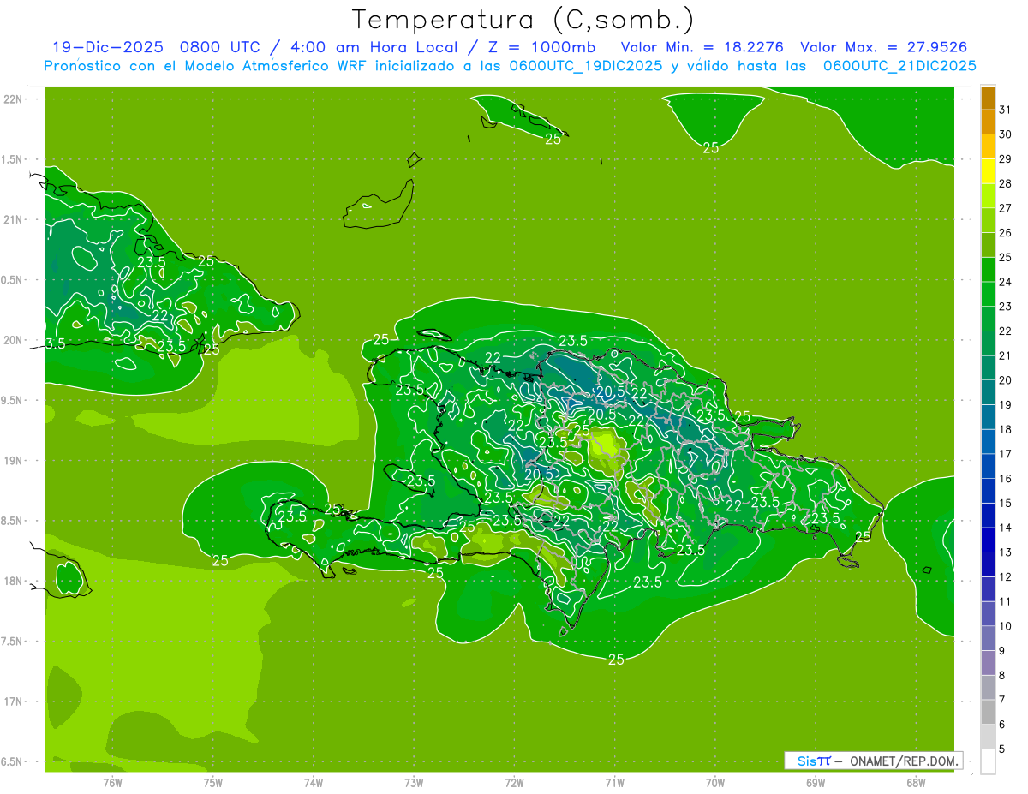Image resolution: width=1028 pixels, height=794 pixels.
Task: Click the 19N latitude axis label
Action: pyautogui.click(x=15, y=460)
